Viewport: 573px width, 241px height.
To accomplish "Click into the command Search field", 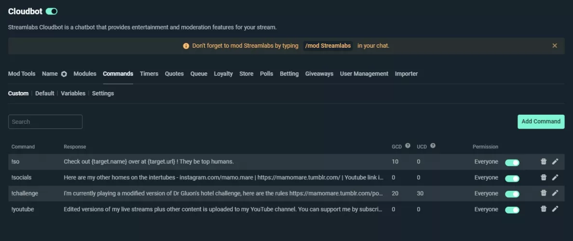I will click(x=45, y=122).
